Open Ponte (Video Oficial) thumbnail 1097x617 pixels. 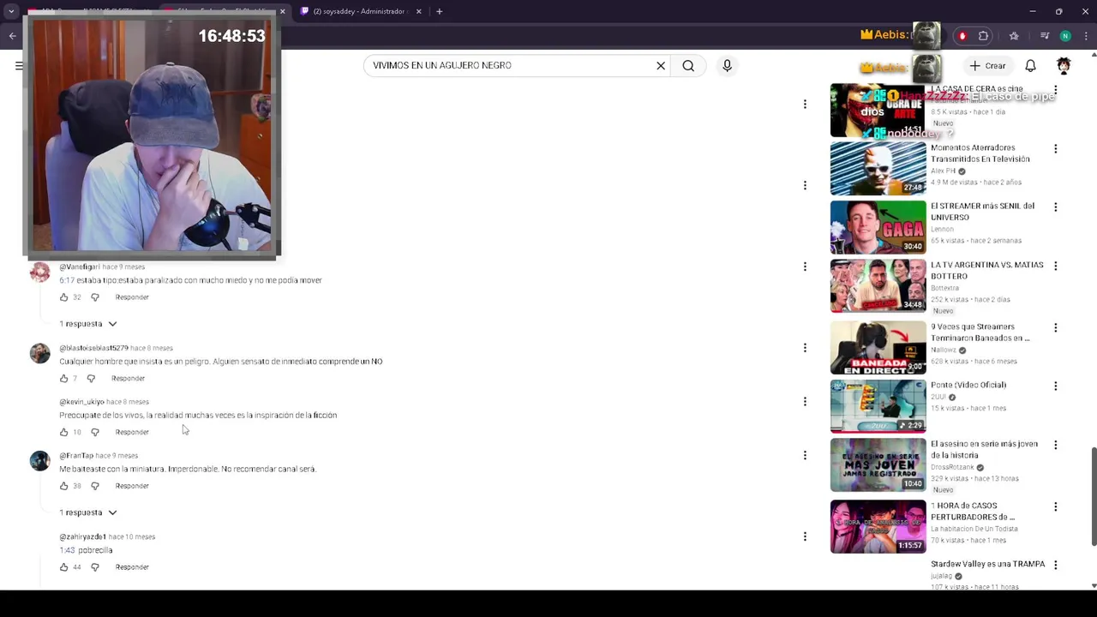tap(878, 406)
